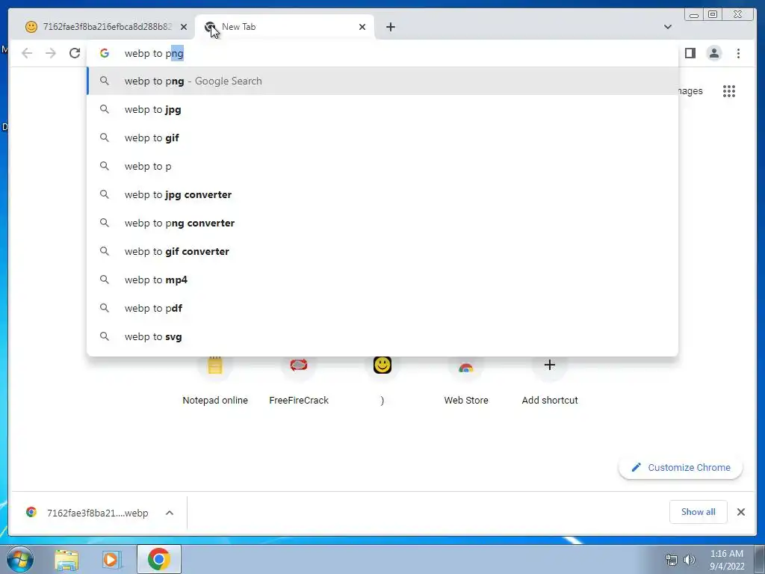Click the Customize Chrome button
The height and width of the screenshot is (574, 765).
click(x=681, y=468)
